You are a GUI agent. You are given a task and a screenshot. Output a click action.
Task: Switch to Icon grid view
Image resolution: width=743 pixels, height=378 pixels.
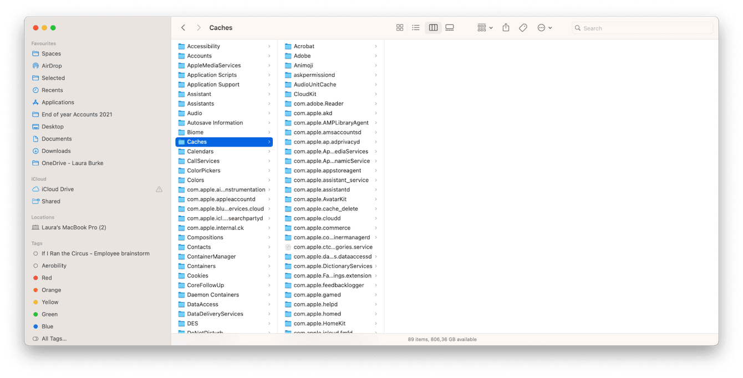[399, 27]
